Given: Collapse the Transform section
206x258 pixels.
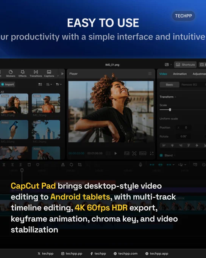Looking at the screenshot, I should click(x=175, y=97).
